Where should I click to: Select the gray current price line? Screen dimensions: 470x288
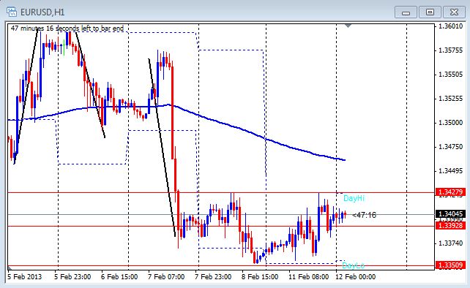[x=221, y=215]
